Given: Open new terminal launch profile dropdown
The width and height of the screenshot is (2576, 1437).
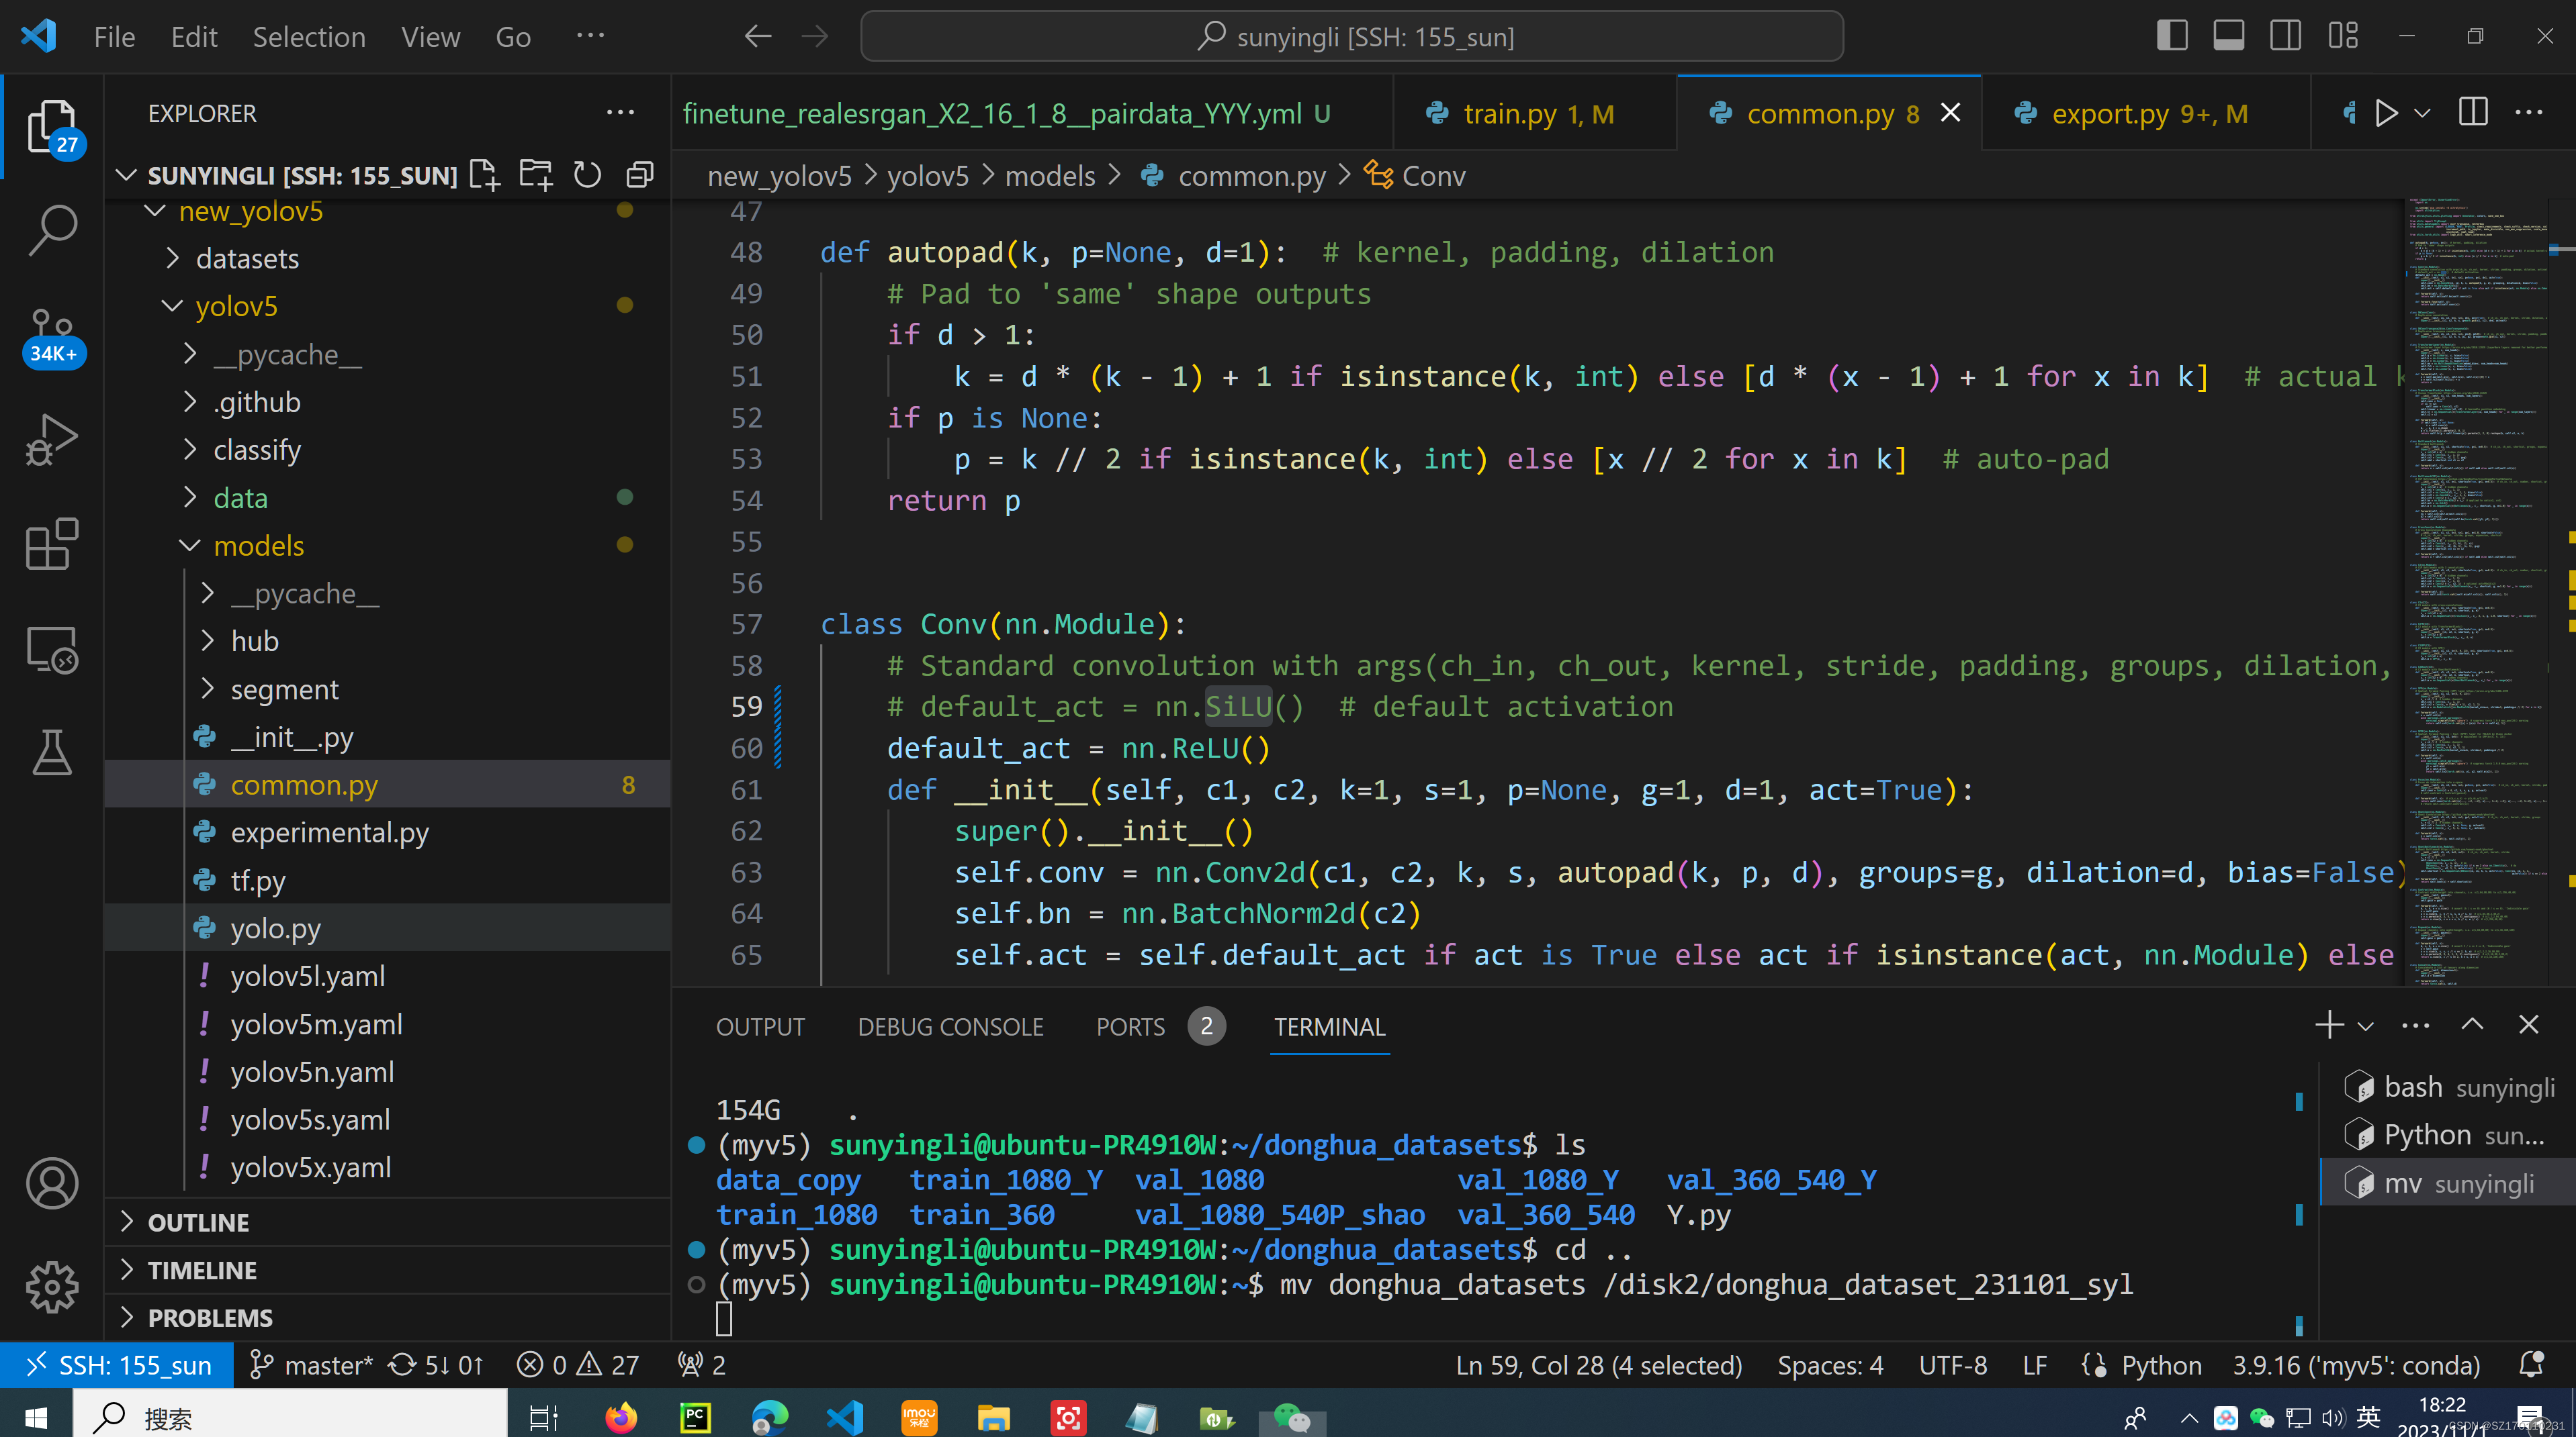Looking at the screenshot, I should [x=2366, y=1026].
